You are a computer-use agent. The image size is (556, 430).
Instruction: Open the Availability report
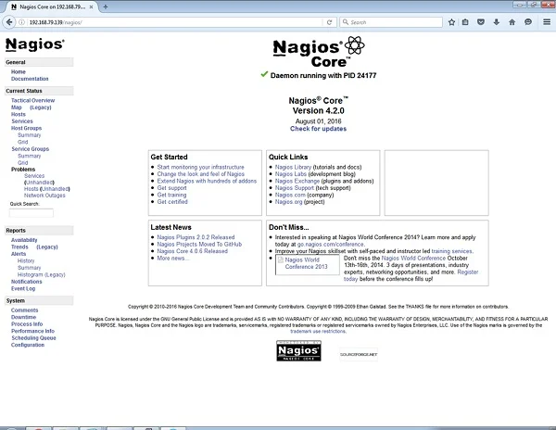(24, 240)
